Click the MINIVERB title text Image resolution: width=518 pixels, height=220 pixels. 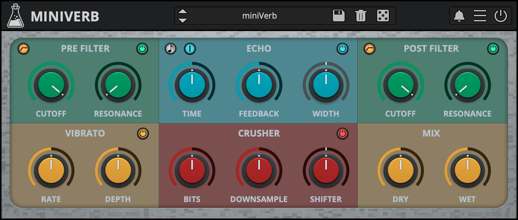(x=65, y=17)
